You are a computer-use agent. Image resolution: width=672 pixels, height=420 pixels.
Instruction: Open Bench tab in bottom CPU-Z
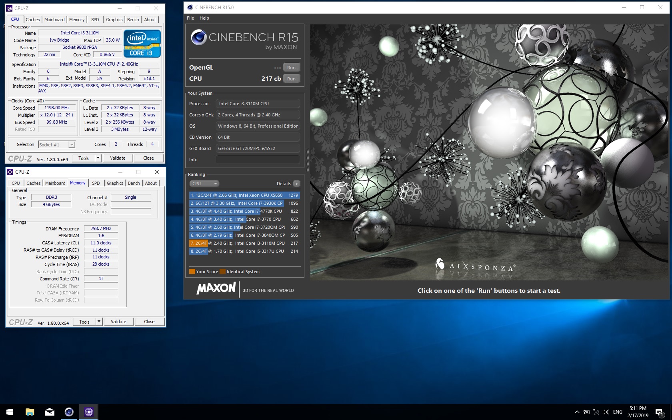(x=134, y=183)
